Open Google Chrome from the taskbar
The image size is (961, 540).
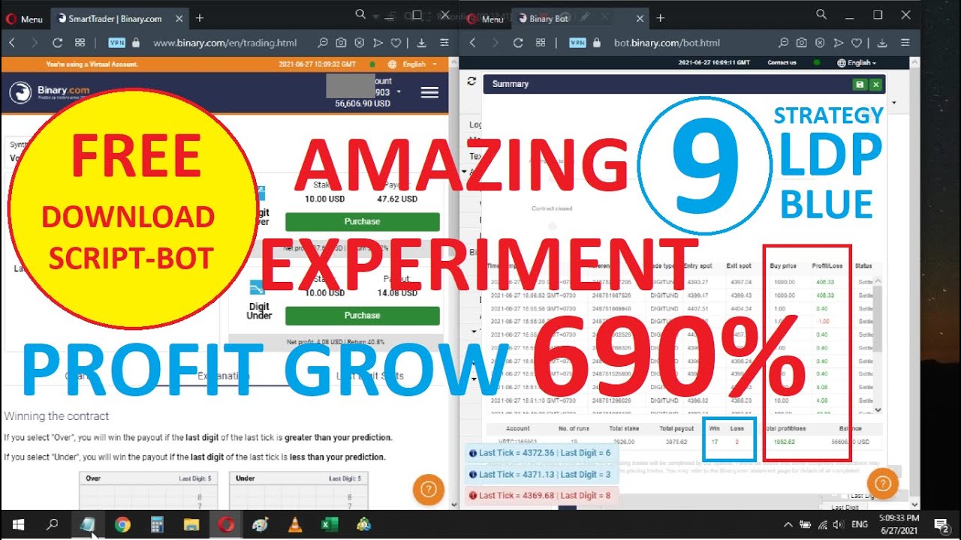[122, 525]
